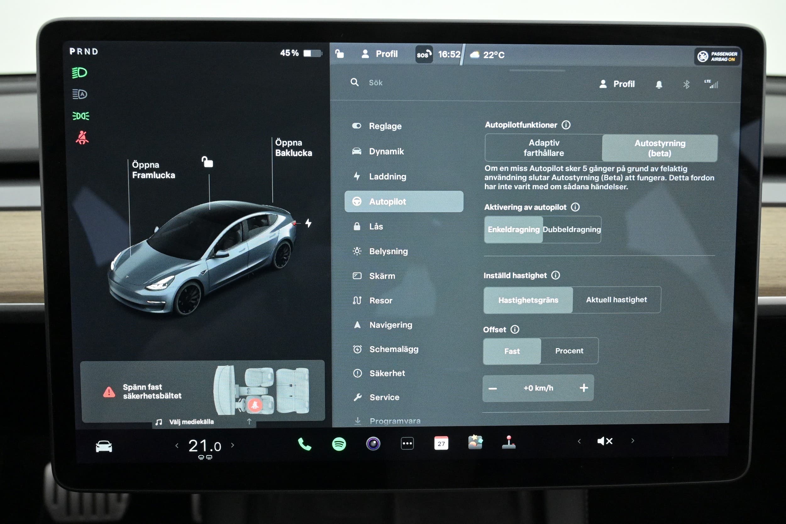
Task: Choose Dubbeldragning activation
Action: [x=572, y=229]
